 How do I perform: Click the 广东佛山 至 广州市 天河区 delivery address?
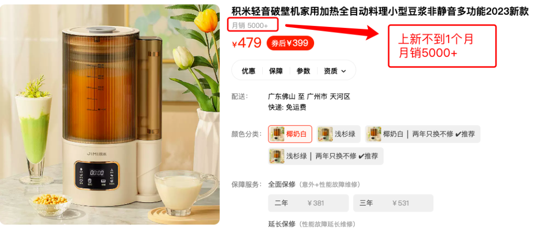[309, 96]
